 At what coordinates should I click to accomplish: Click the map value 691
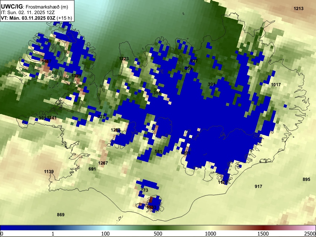click(92, 169)
